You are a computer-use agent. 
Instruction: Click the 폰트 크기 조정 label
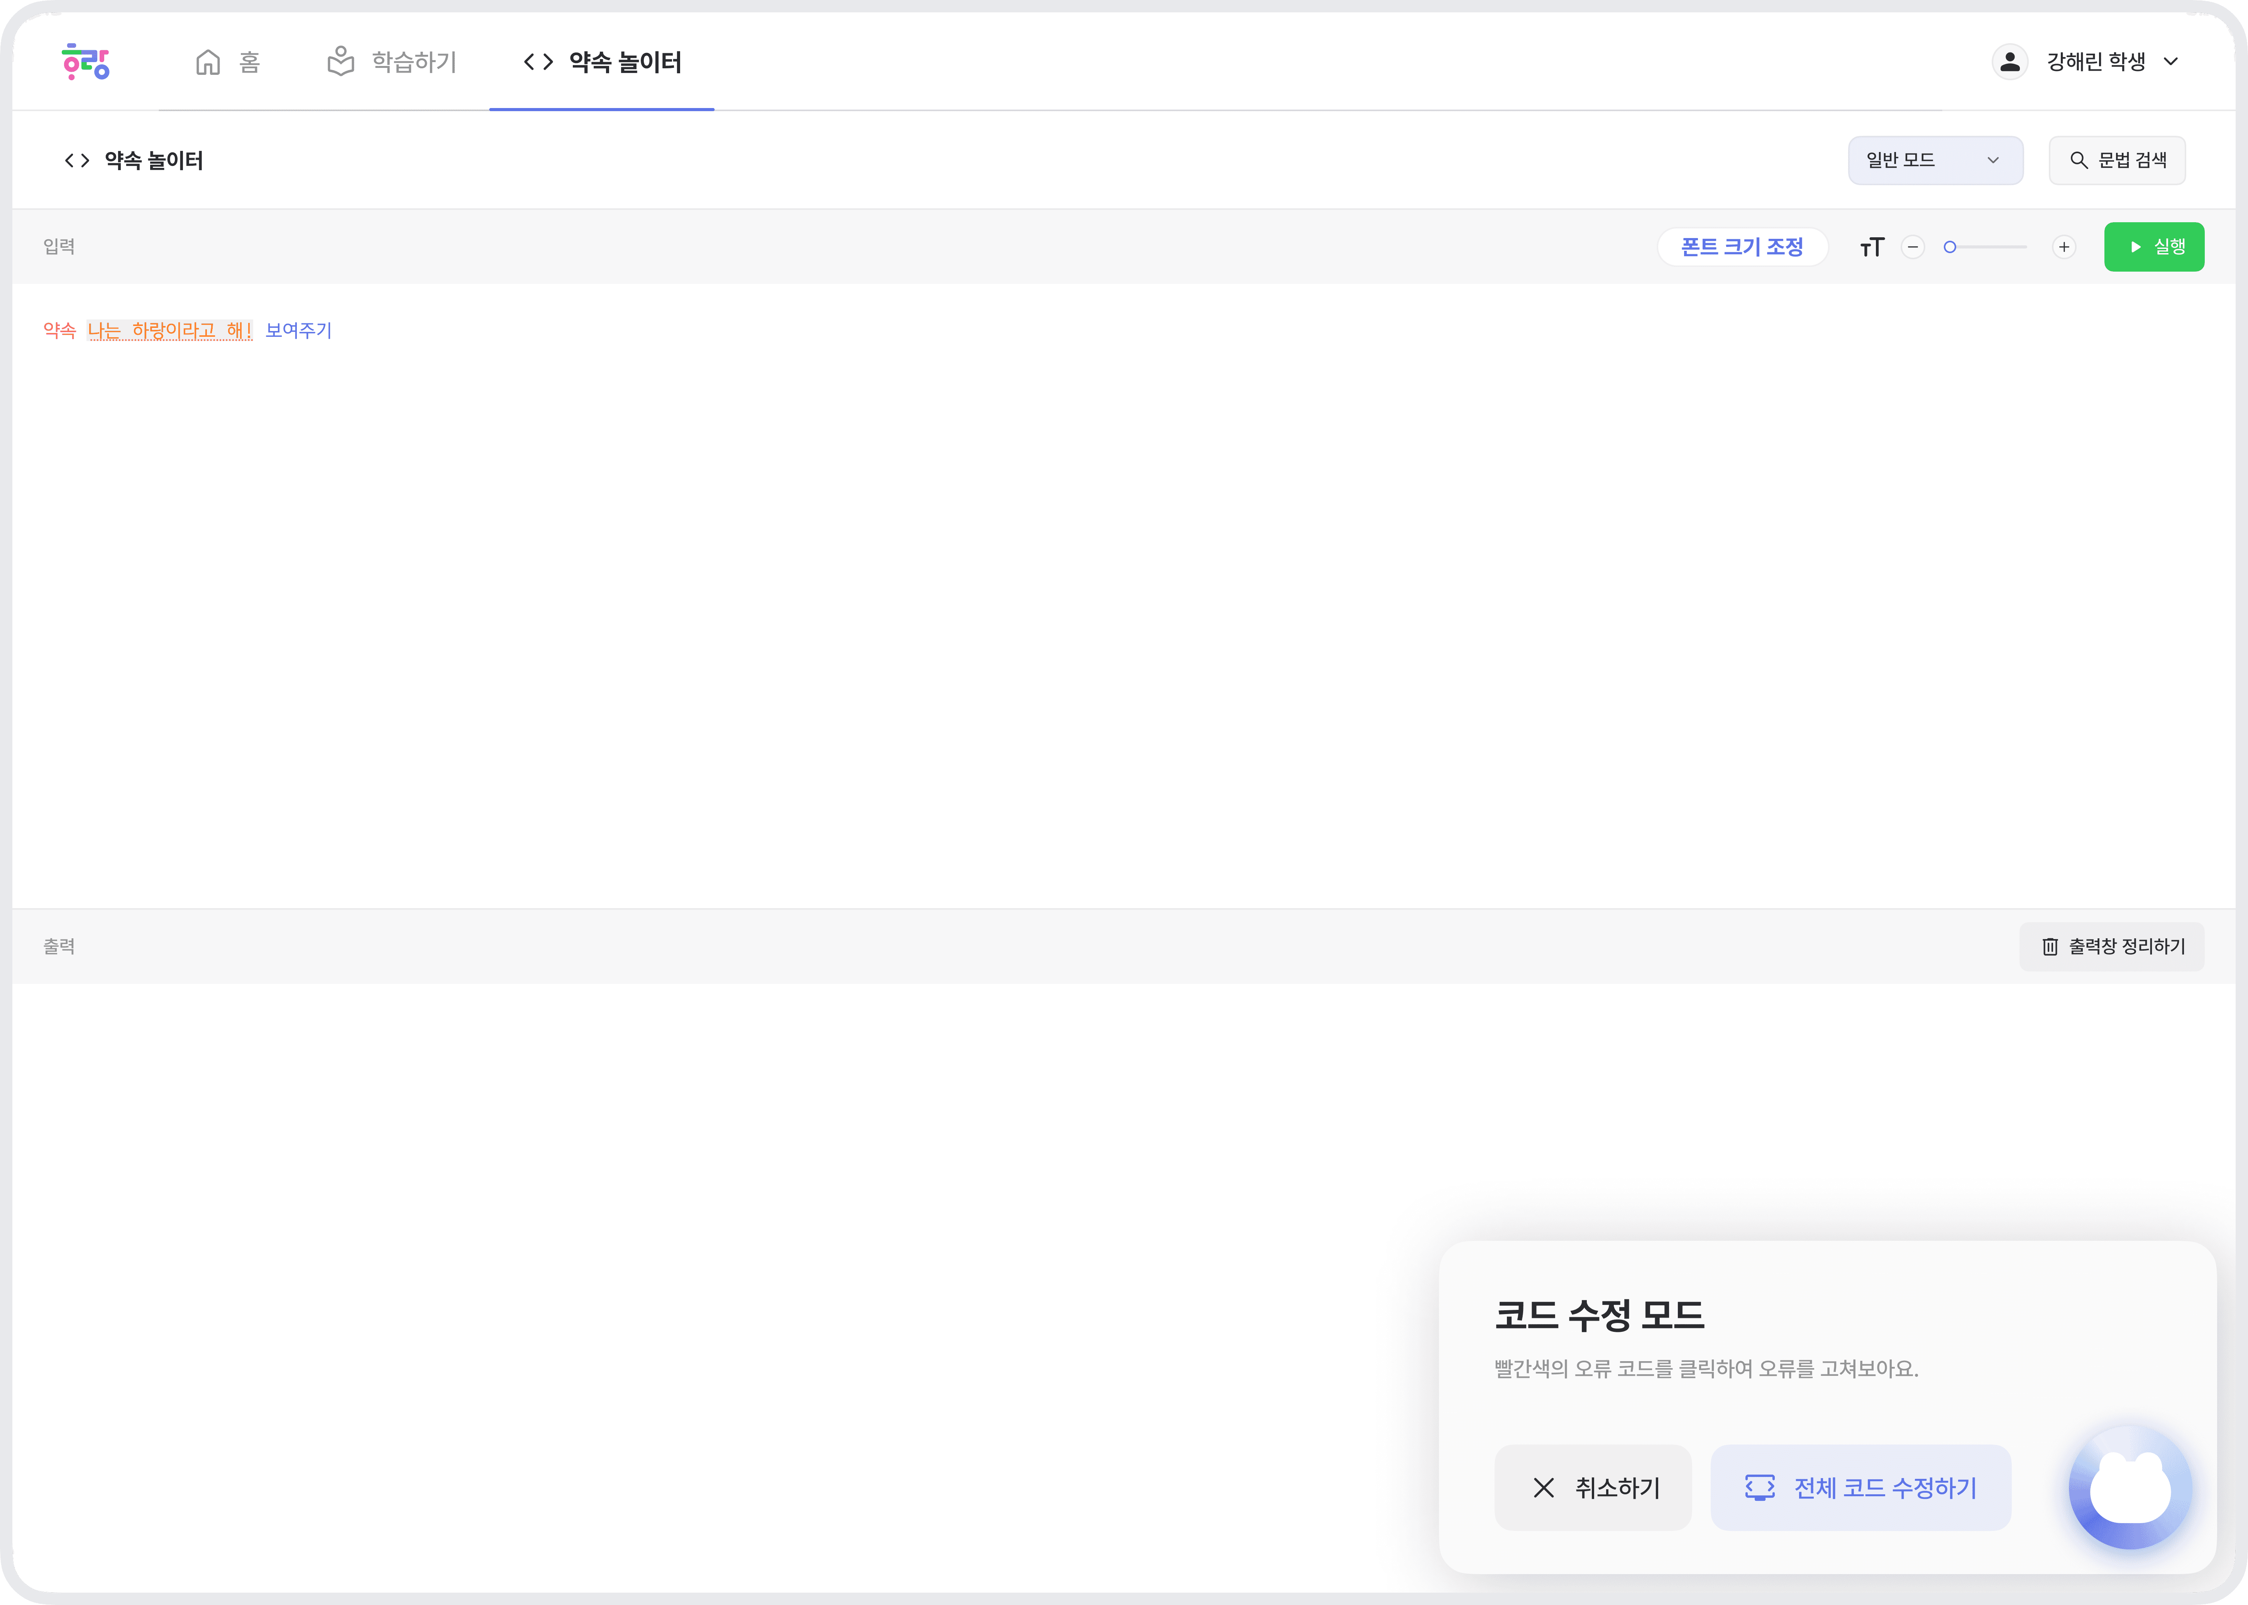tap(1742, 247)
